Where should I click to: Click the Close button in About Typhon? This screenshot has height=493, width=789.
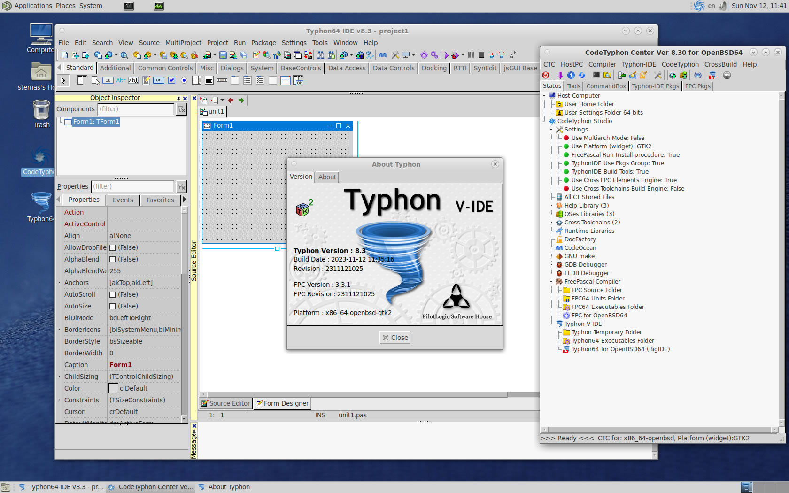click(x=395, y=338)
